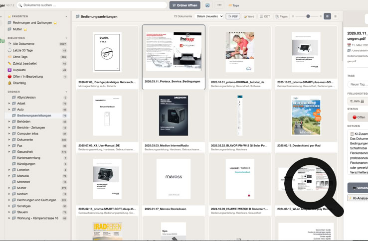Click the Neuer Tag input field
This screenshot has width=368, height=241.
(358, 84)
